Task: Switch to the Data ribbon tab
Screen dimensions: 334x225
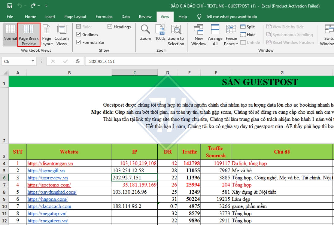Action: pos(126,17)
